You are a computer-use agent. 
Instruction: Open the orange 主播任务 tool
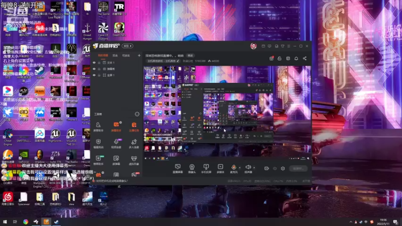coord(134,127)
